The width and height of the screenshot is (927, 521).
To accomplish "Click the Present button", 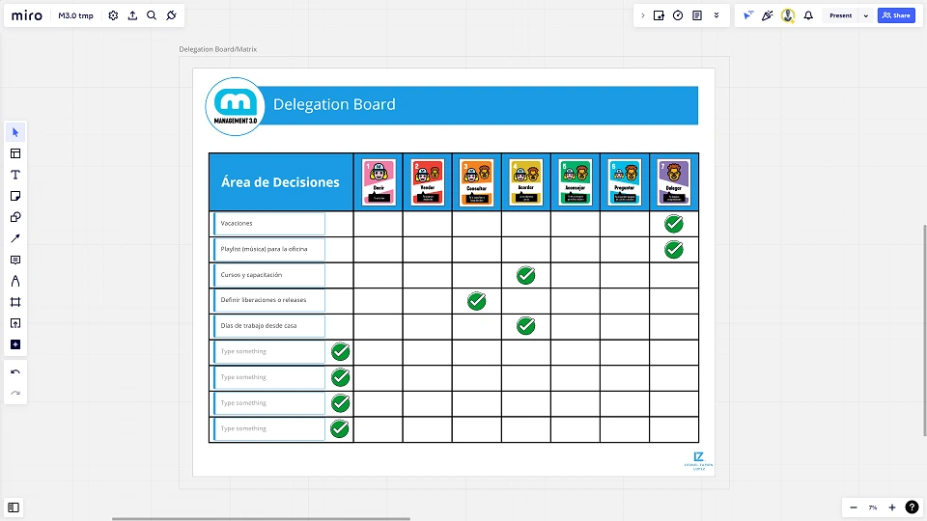I will point(840,15).
